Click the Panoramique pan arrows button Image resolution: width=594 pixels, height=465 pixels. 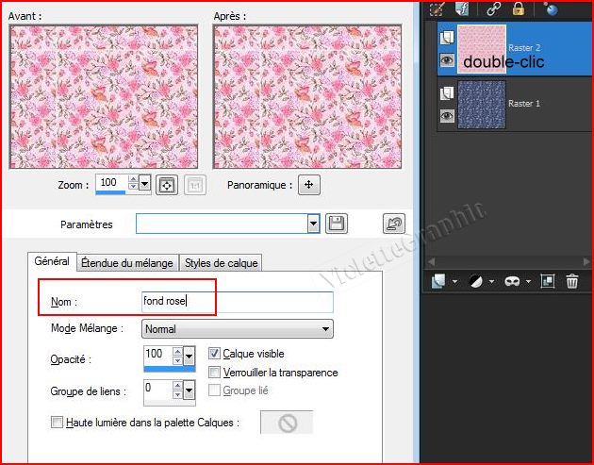coord(308,185)
